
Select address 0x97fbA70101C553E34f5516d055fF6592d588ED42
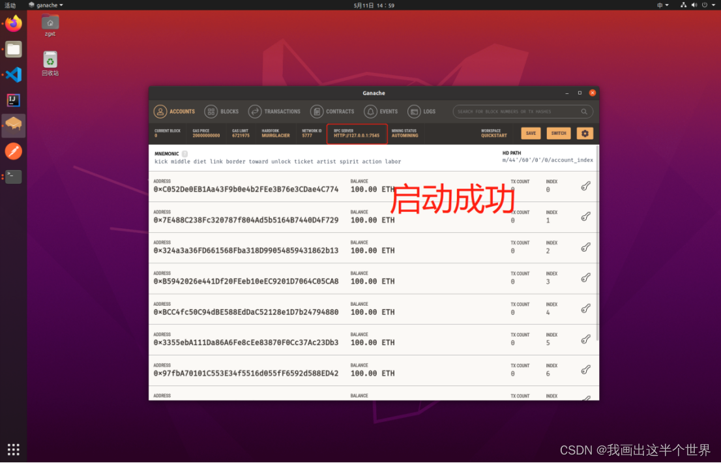pos(246,374)
